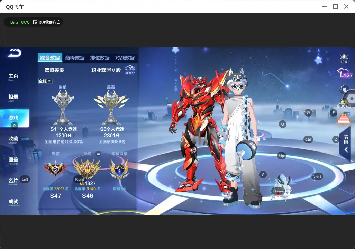The height and width of the screenshot is (249, 355).
Task: Click the Right key overlay button
Action: click(80, 179)
